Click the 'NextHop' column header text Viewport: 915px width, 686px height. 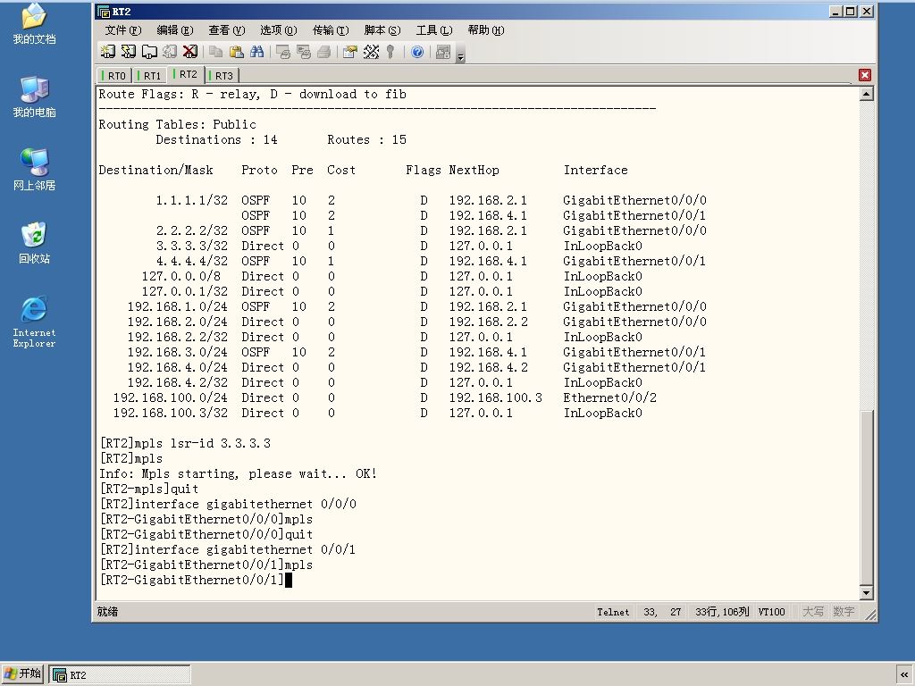474,171
